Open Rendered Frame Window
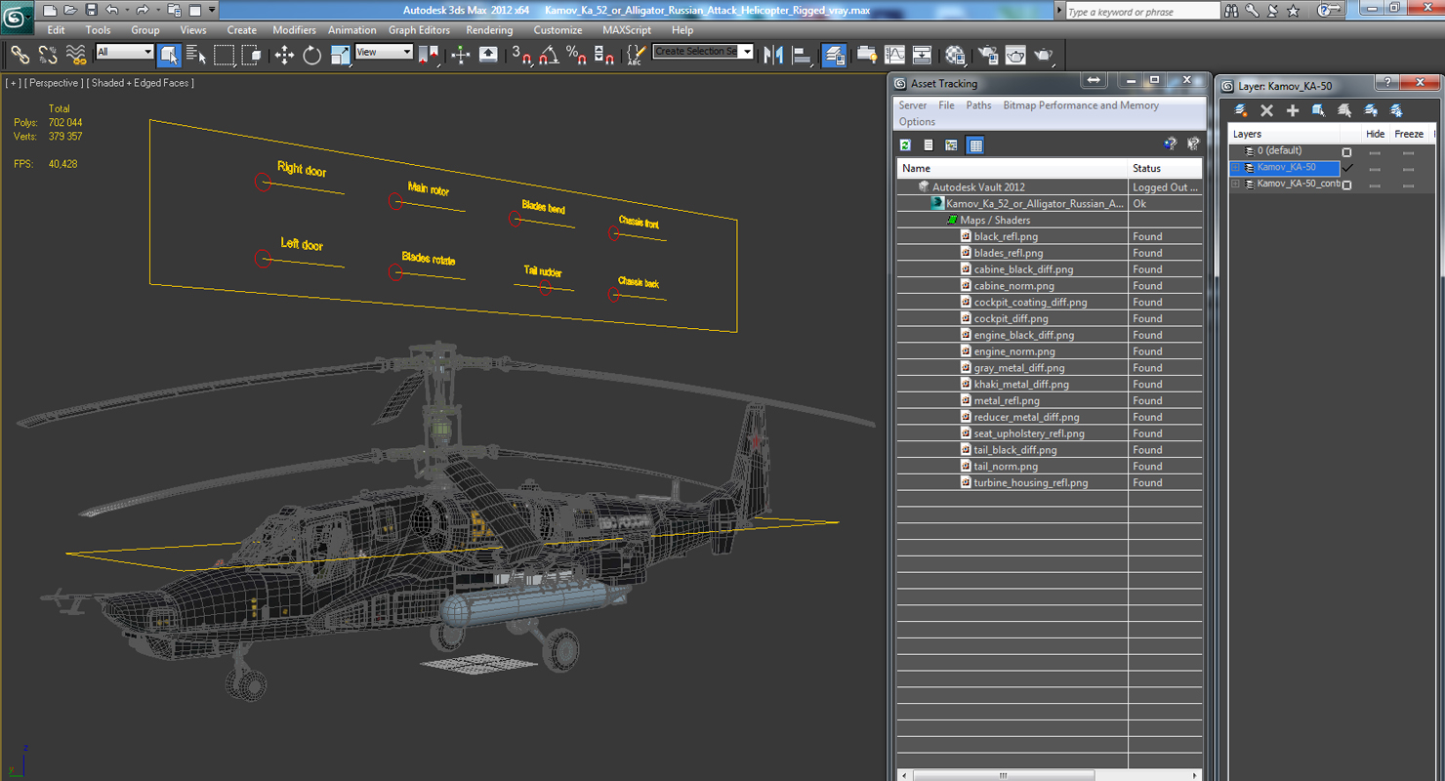Screen dimensions: 1445x781 pyautogui.click(x=1015, y=55)
